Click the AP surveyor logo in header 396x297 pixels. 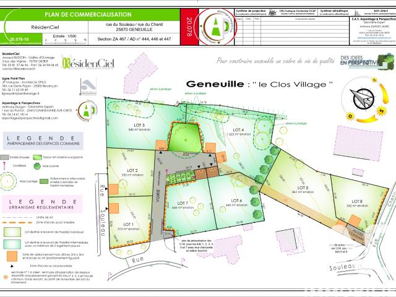click(x=217, y=27)
